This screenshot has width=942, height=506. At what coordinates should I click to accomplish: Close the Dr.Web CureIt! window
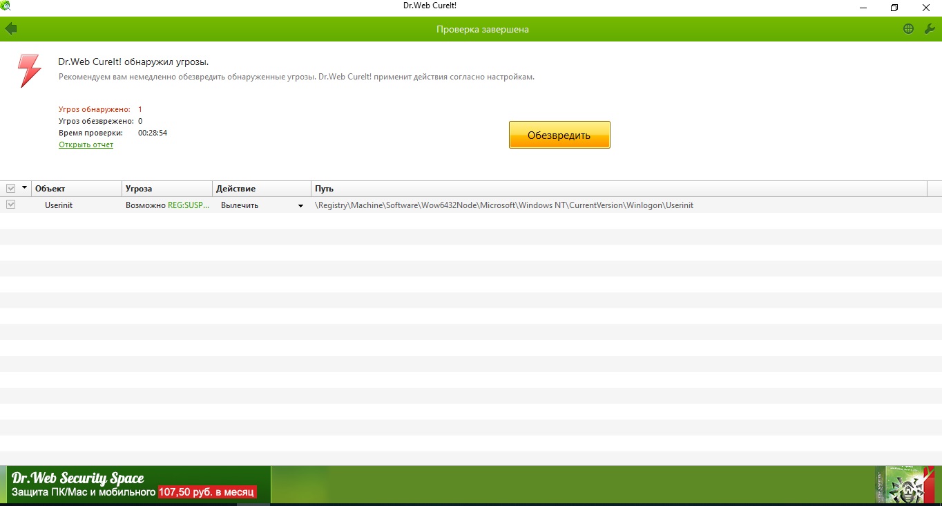[926, 7]
